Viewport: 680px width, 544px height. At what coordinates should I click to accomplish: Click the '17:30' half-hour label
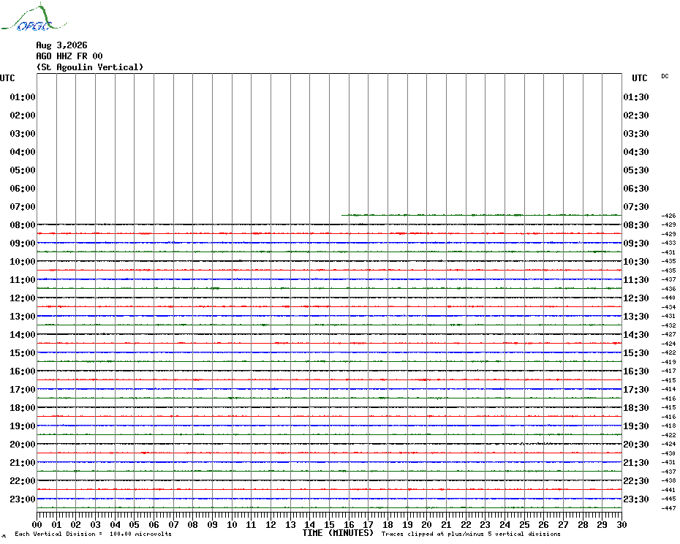pos(636,390)
